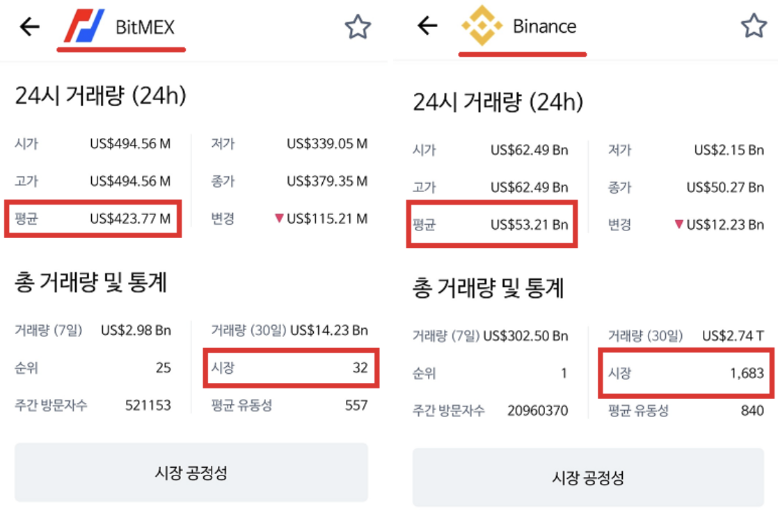The height and width of the screenshot is (511, 778).
Task: Click the Binance red down-change triangle
Action: pos(680,224)
